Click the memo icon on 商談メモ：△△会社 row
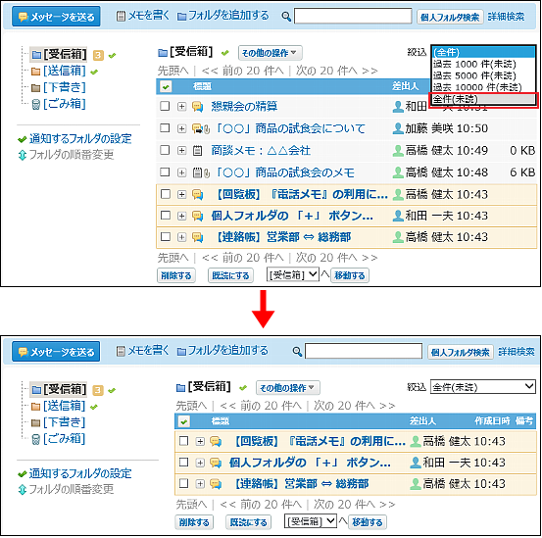This screenshot has height=538, width=542. [197, 151]
